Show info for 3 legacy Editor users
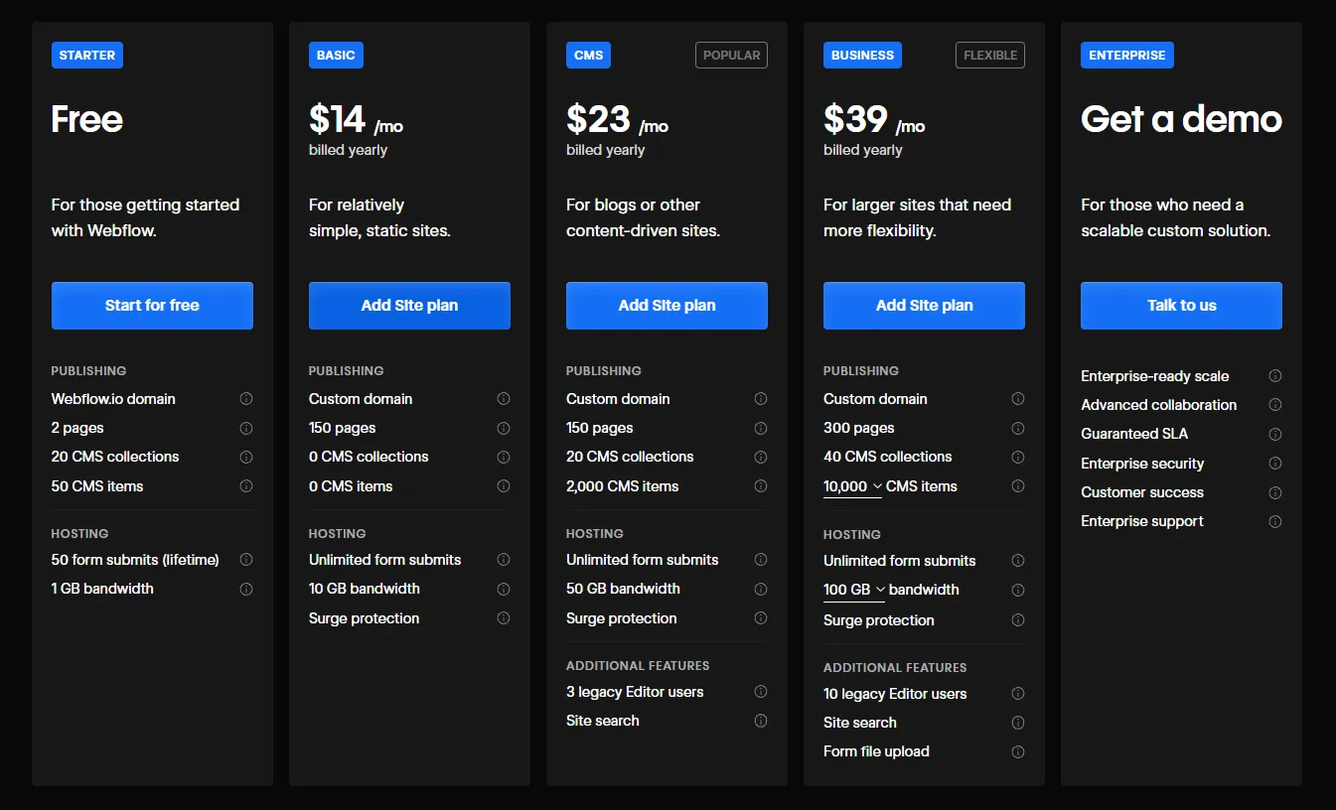Image resolution: width=1336 pixels, height=810 pixels. [x=761, y=692]
